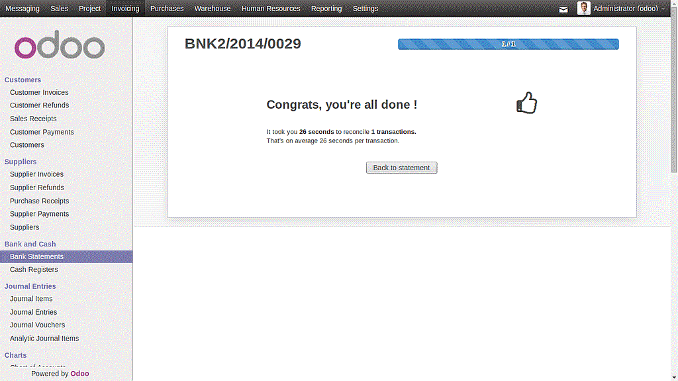Image resolution: width=678 pixels, height=381 pixels.
Task: Open the Sales menu
Action: pyautogui.click(x=59, y=9)
